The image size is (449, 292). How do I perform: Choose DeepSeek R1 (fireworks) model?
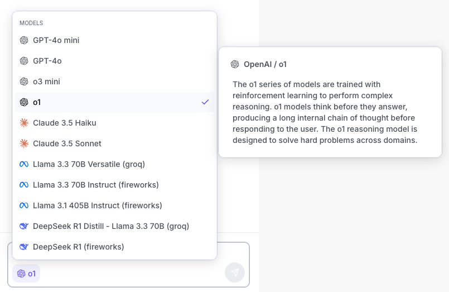click(78, 247)
